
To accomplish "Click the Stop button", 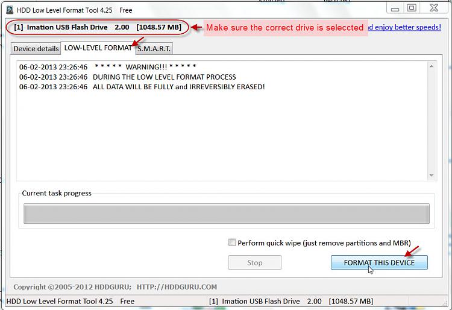I will pyautogui.click(x=255, y=262).
